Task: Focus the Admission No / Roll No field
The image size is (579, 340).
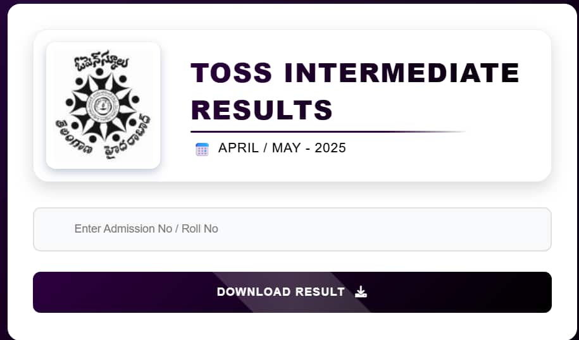Action: (x=292, y=229)
